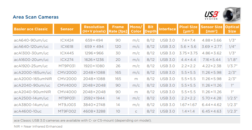Click sensor size 5.70×4.28
The width and height of the screenshot is (252, 130).
point(212,98)
